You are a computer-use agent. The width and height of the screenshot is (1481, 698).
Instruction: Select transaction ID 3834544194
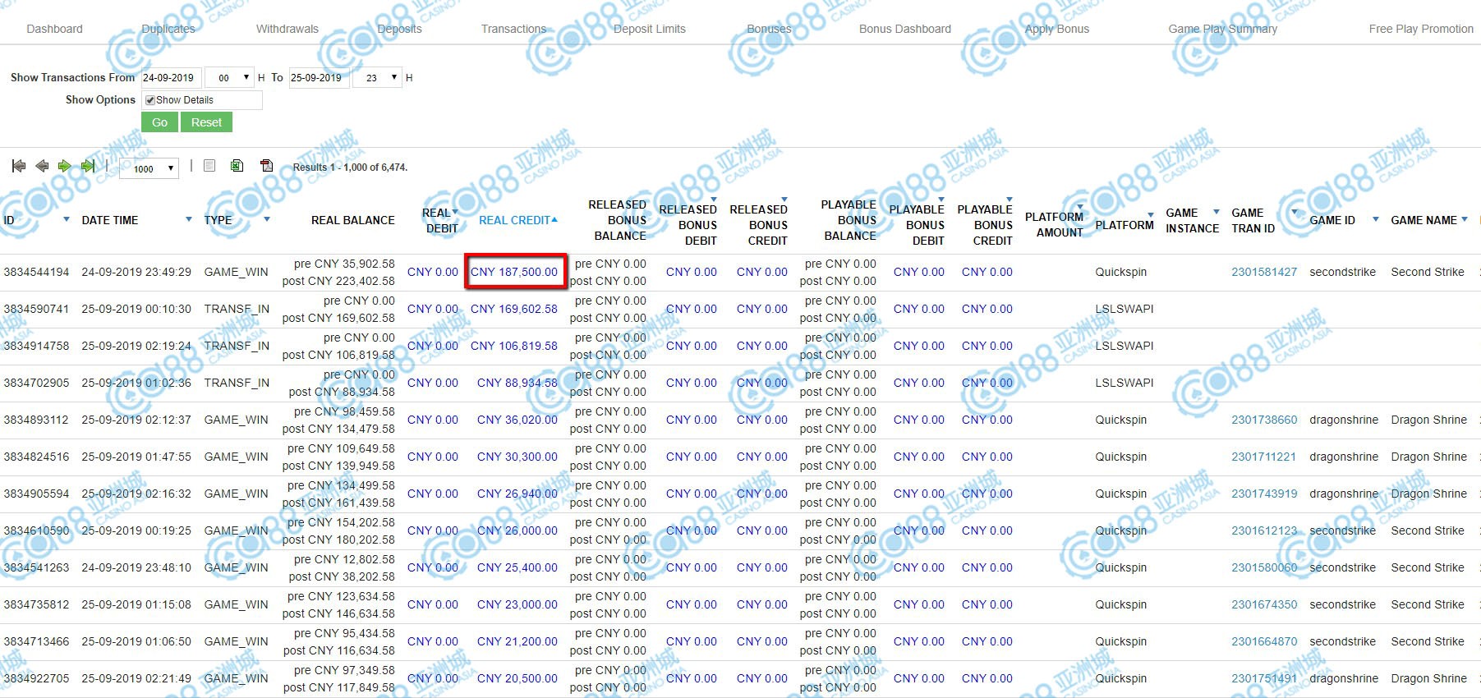click(x=36, y=272)
